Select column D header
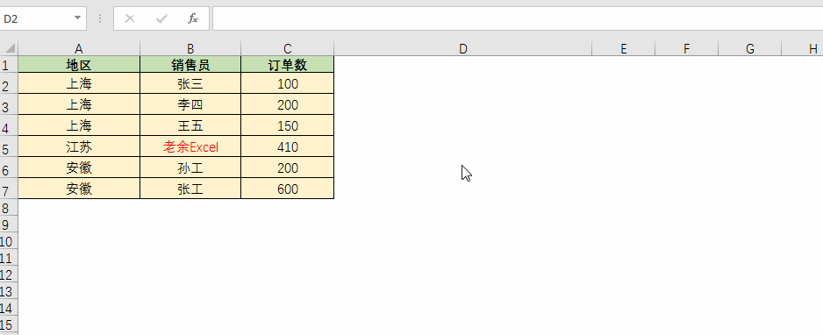 [463, 49]
